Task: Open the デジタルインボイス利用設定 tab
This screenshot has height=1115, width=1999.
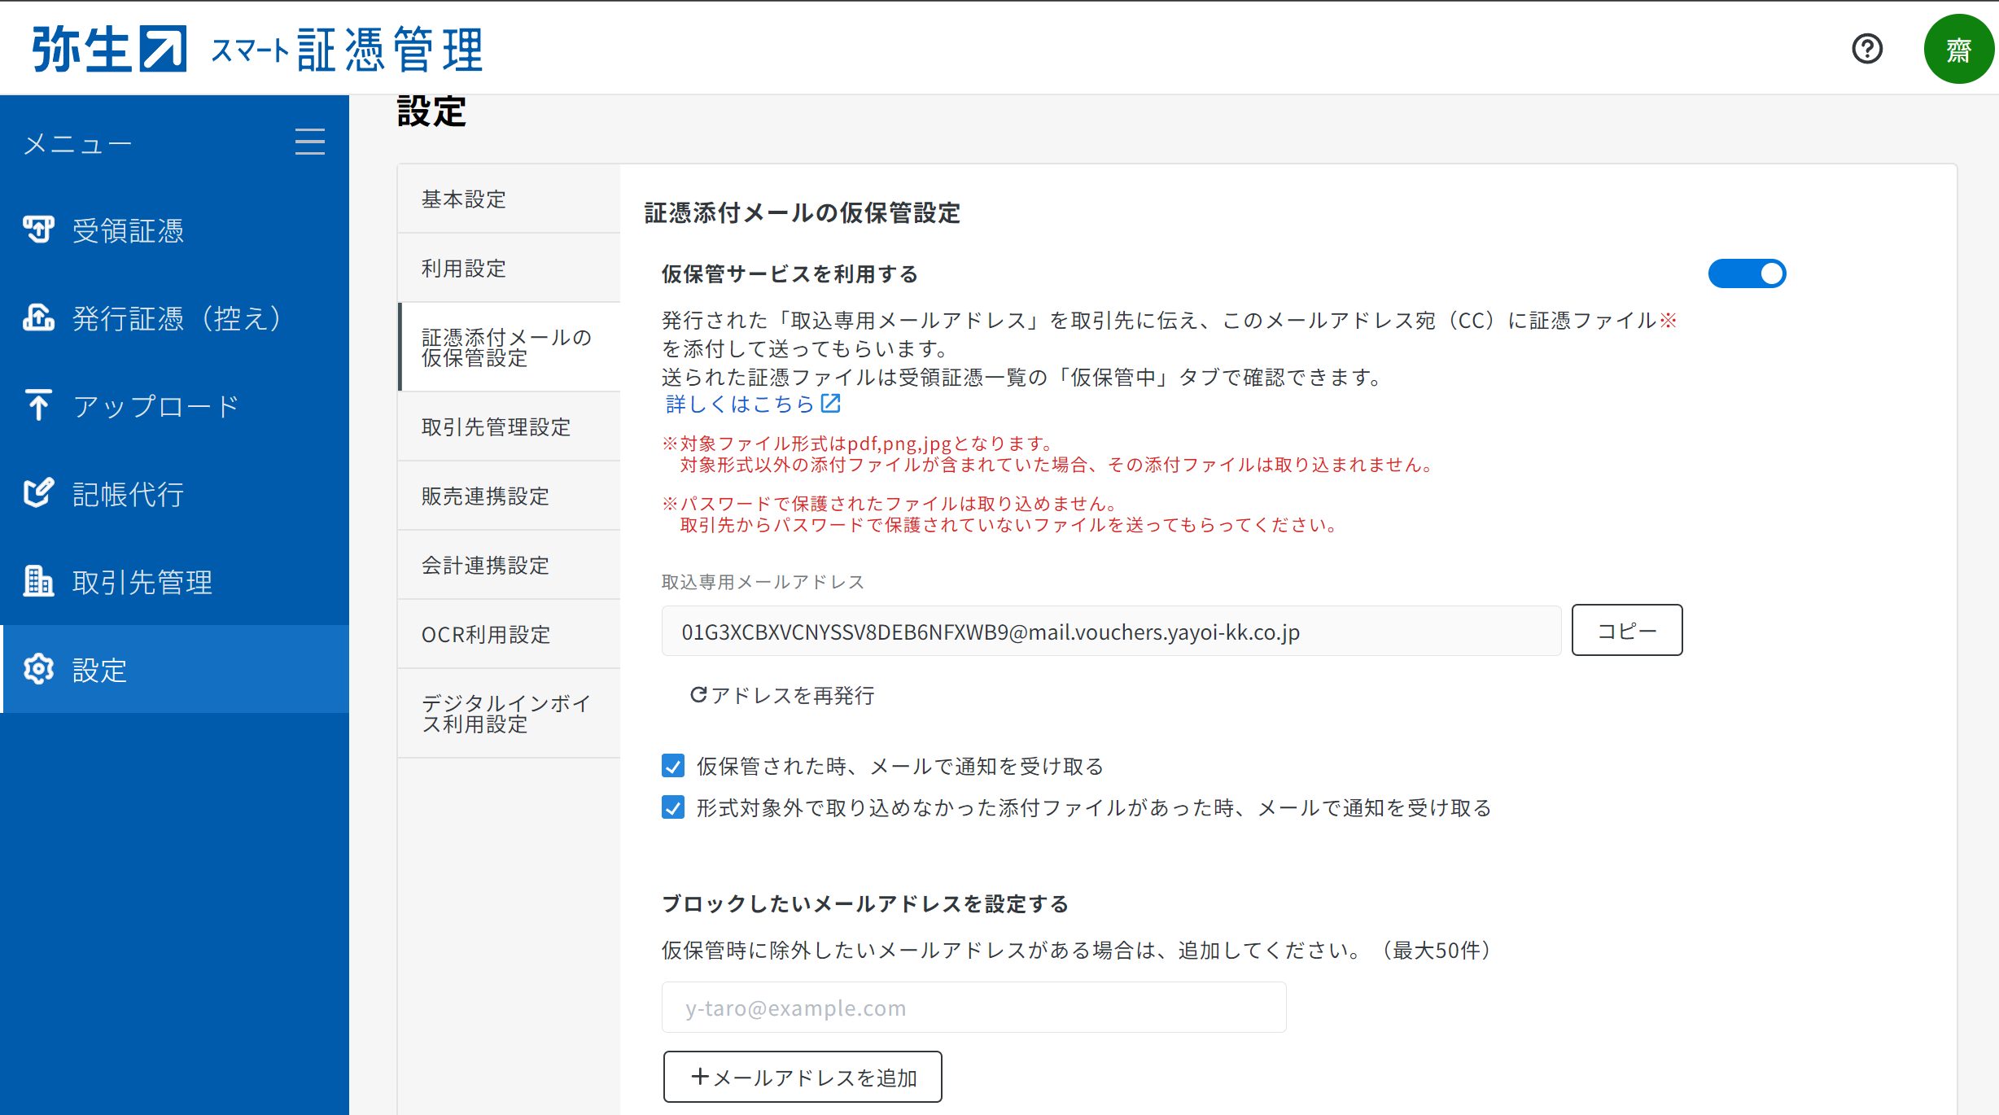Action: pos(509,714)
